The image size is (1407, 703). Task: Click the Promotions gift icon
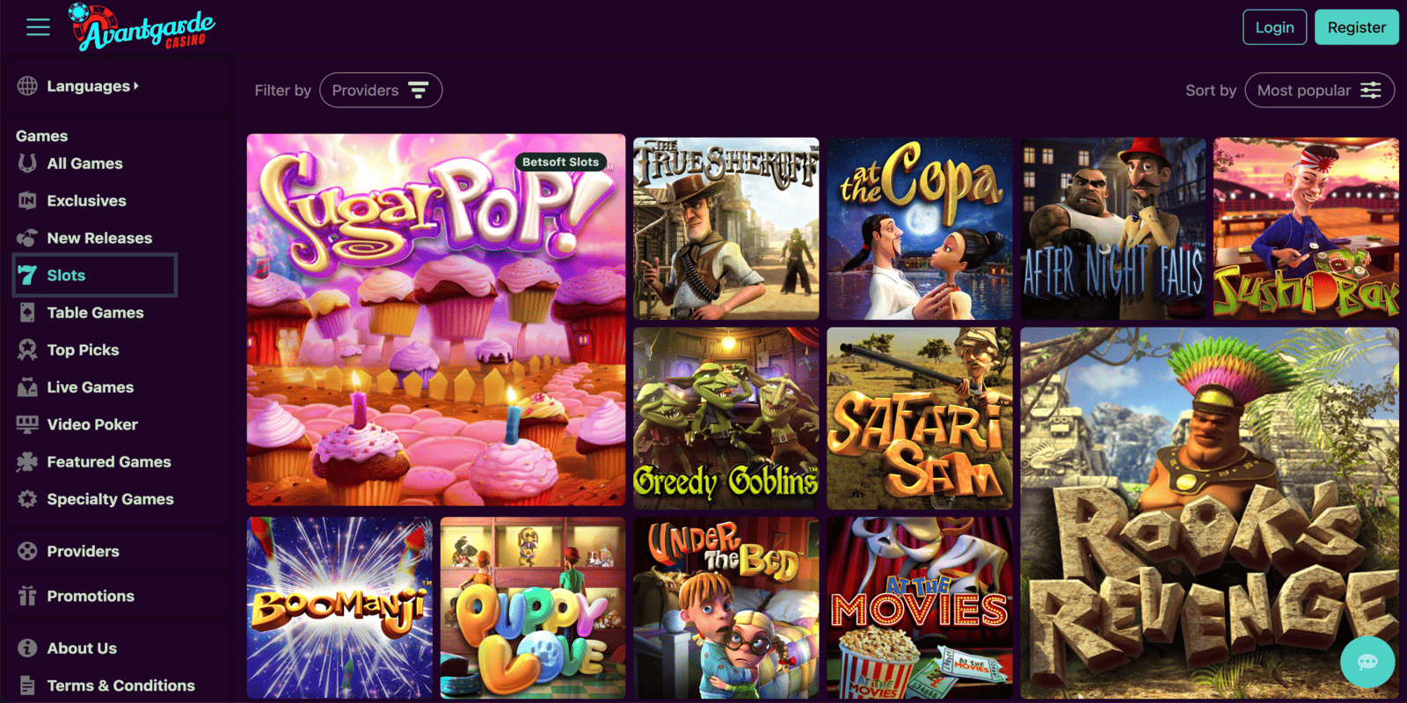[x=27, y=596]
